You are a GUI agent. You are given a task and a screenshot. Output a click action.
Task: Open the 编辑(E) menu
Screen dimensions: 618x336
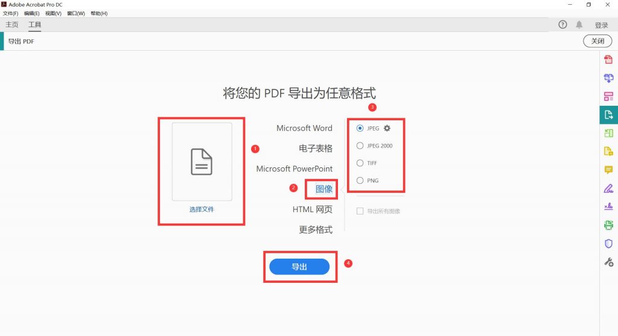point(31,13)
